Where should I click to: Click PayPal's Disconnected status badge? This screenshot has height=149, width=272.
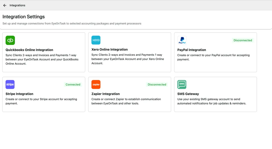tap(243, 40)
